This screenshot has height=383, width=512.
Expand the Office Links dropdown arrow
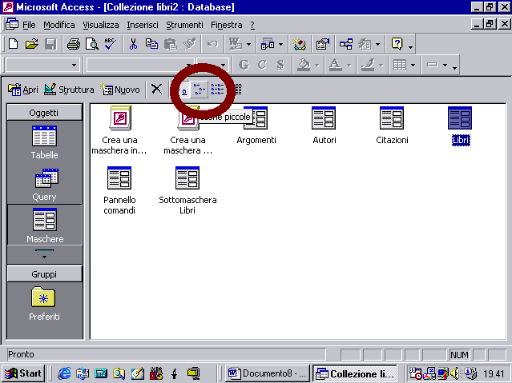pyautogui.click(x=249, y=44)
